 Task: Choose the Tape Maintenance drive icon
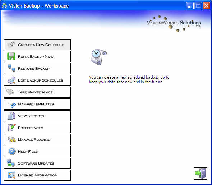pyautogui.click(x=10, y=92)
